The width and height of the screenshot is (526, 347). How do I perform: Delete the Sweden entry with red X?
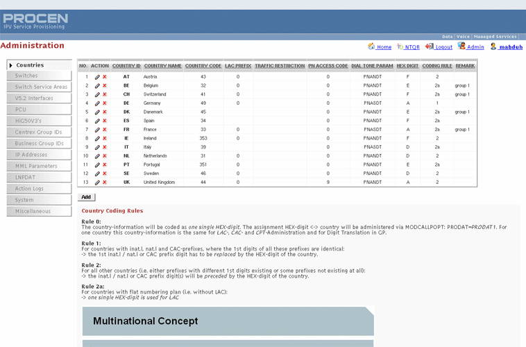coord(105,173)
